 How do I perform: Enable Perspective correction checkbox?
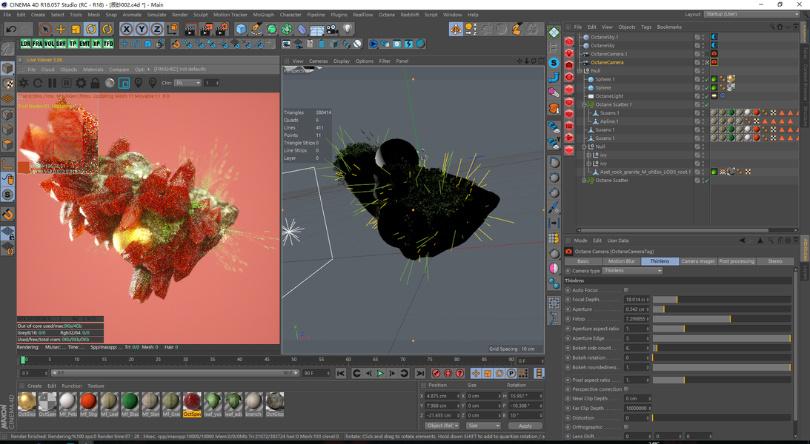[x=626, y=389]
